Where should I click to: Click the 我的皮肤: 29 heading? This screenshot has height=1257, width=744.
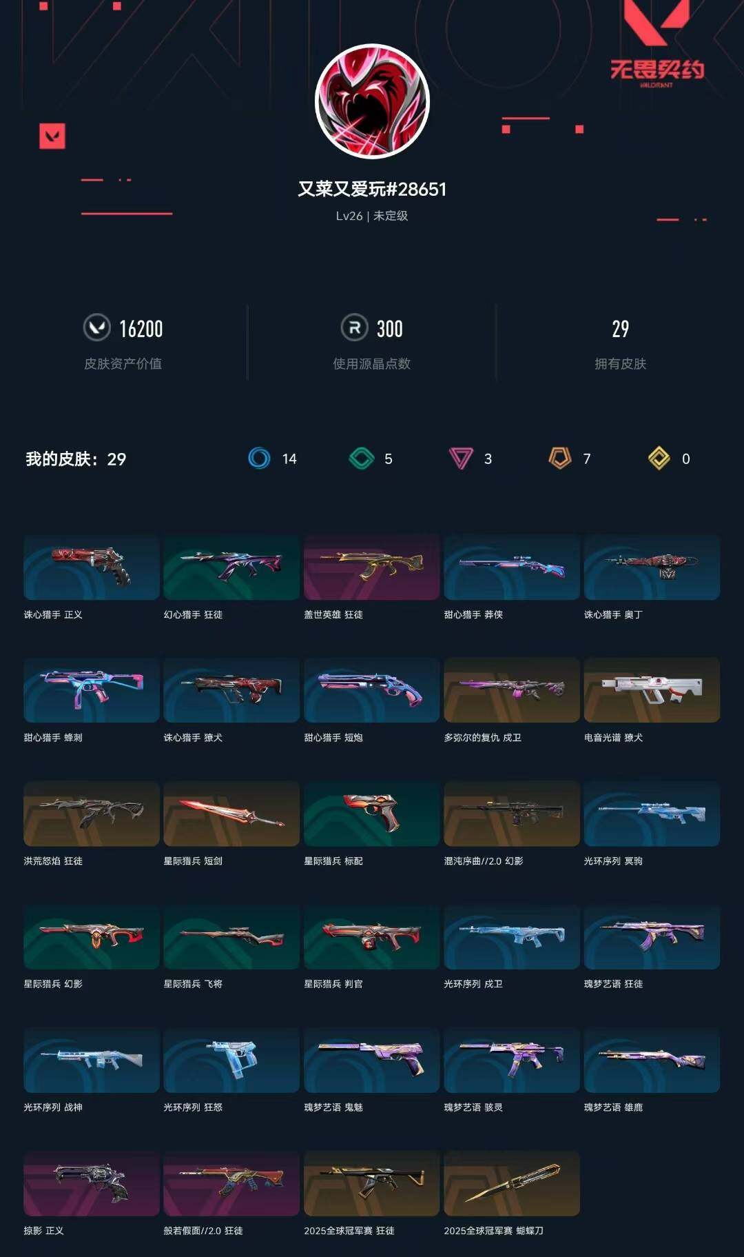point(76,459)
